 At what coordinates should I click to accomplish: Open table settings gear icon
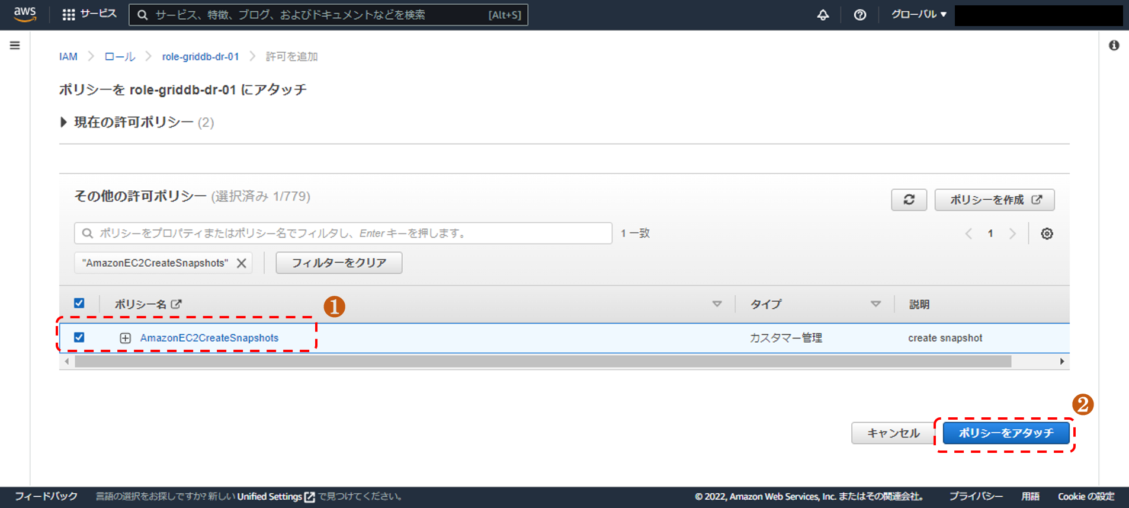point(1047,234)
